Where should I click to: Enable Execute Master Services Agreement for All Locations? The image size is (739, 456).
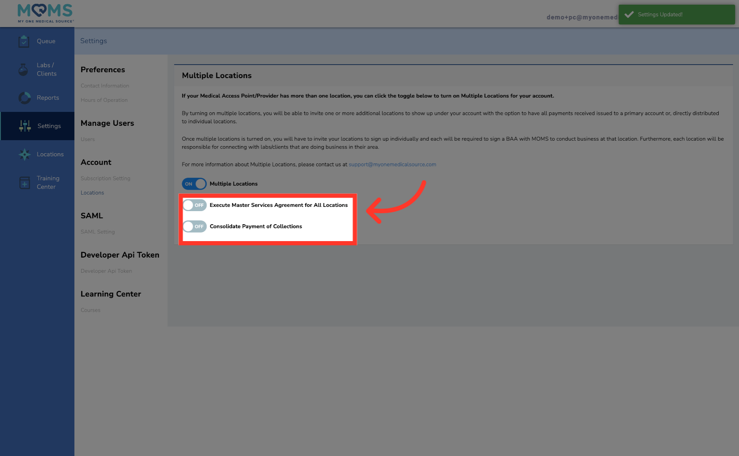[194, 205]
